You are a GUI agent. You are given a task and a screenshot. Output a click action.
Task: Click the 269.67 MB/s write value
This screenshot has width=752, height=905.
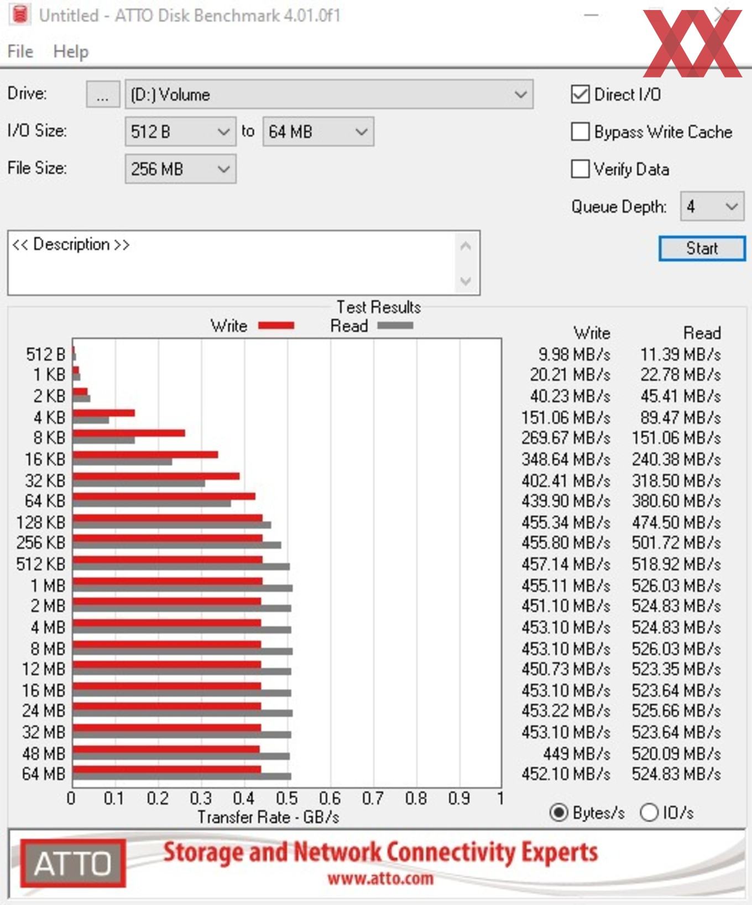point(566,438)
